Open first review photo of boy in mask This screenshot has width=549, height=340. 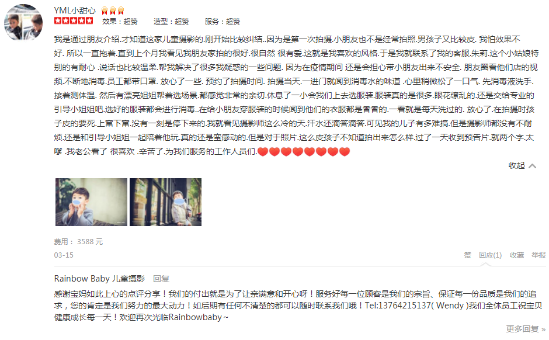[x=91, y=202]
